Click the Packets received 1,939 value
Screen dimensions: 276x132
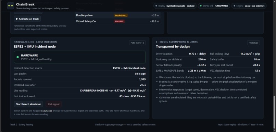(142, 79)
